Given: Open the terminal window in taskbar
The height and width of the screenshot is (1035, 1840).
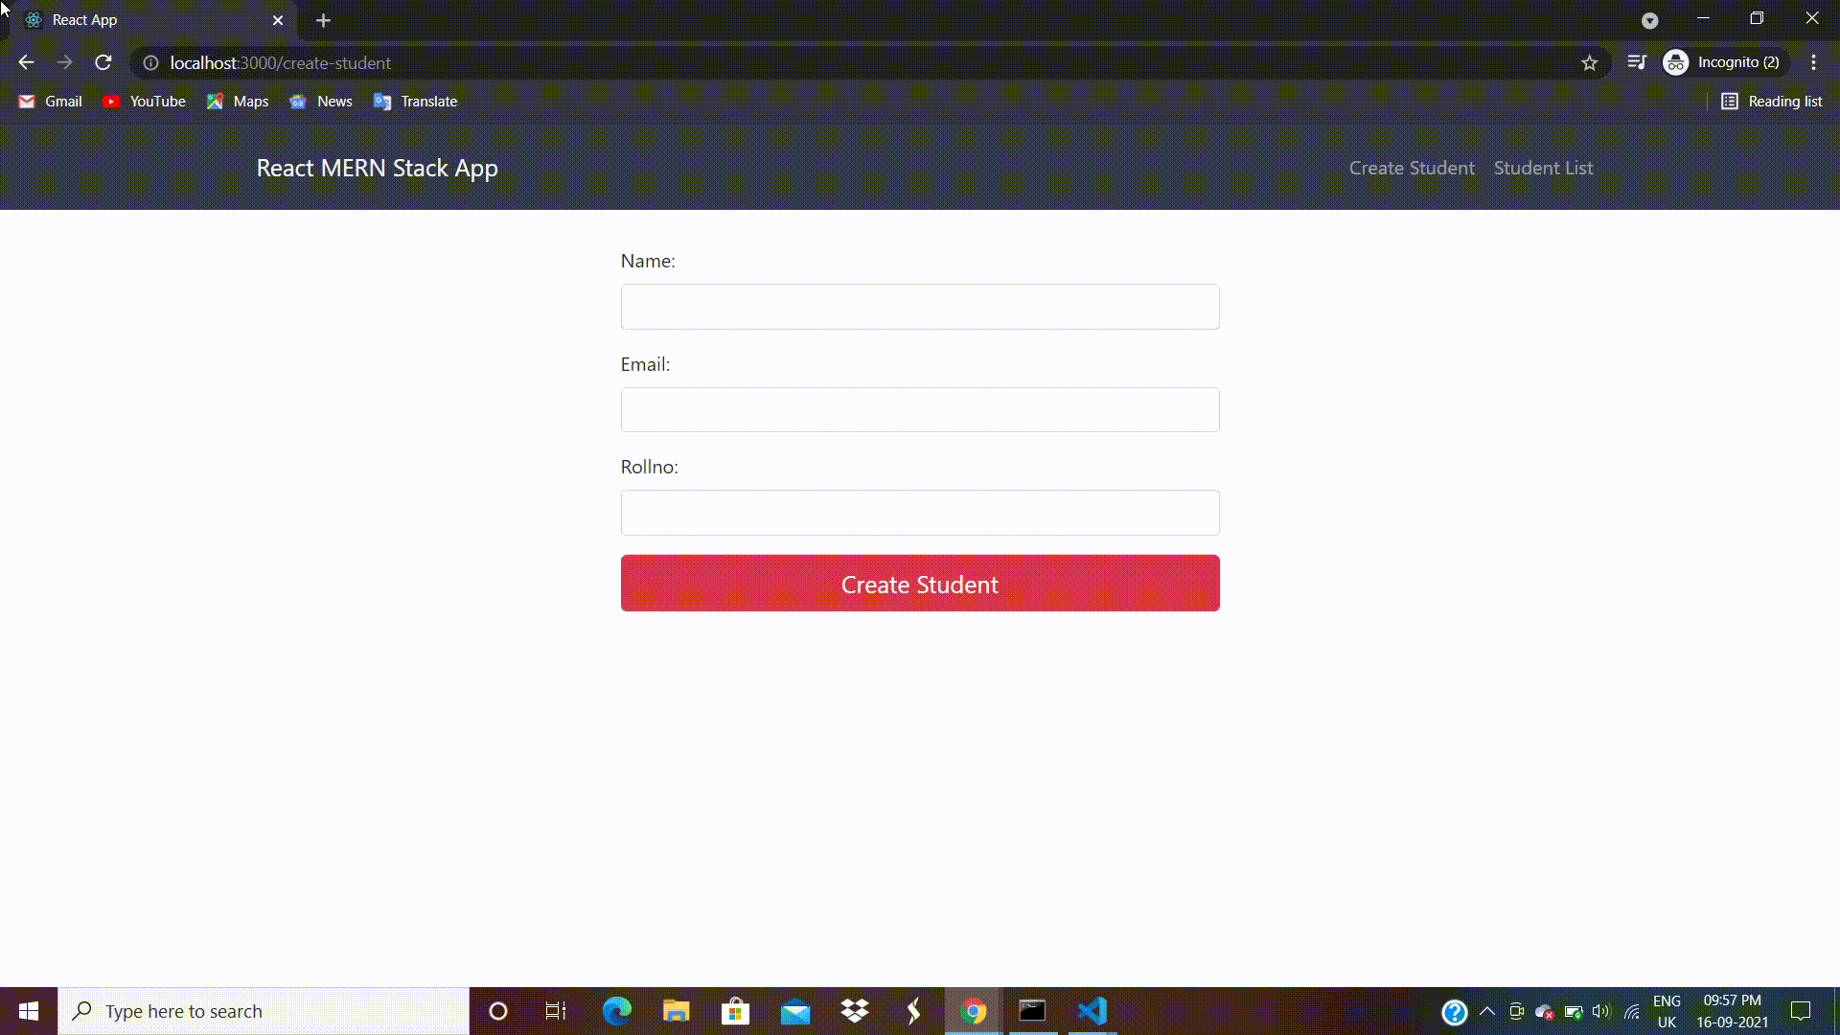Looking at the screenshot, I should click(1032, 1011).
